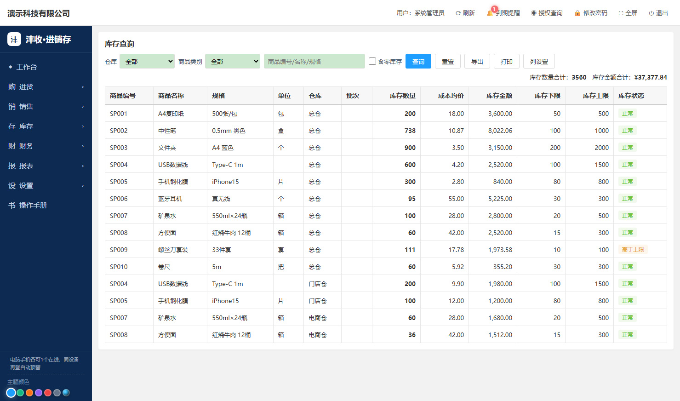680x401 pixels.
Task: Click the 打印 print button
Action: pos(507,61)
